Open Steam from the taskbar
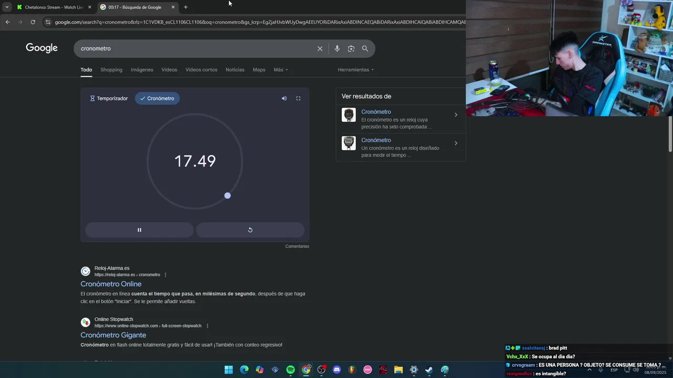This screenshot has width=673, height=378. click(x=430, y=370)
